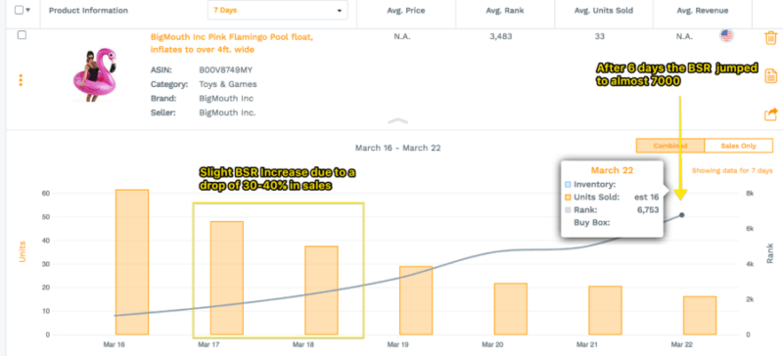Click the US flag marketplace icon
Viewport: 783px width, 356px height.
point(726,35)
